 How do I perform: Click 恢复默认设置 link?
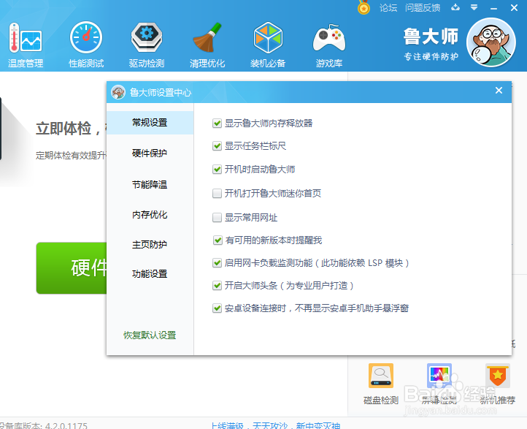tap(150, 335)
